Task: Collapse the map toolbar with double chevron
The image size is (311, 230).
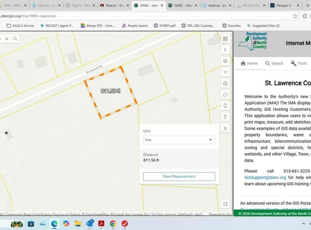Action: pos(225,128)
